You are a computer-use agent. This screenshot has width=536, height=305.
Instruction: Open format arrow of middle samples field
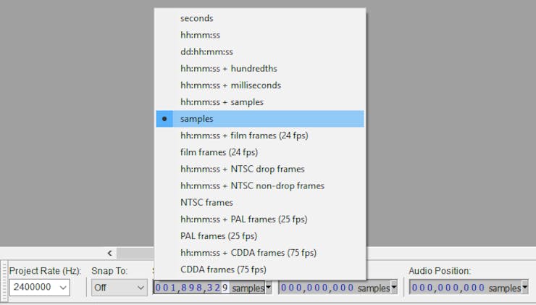coord(394,287)
